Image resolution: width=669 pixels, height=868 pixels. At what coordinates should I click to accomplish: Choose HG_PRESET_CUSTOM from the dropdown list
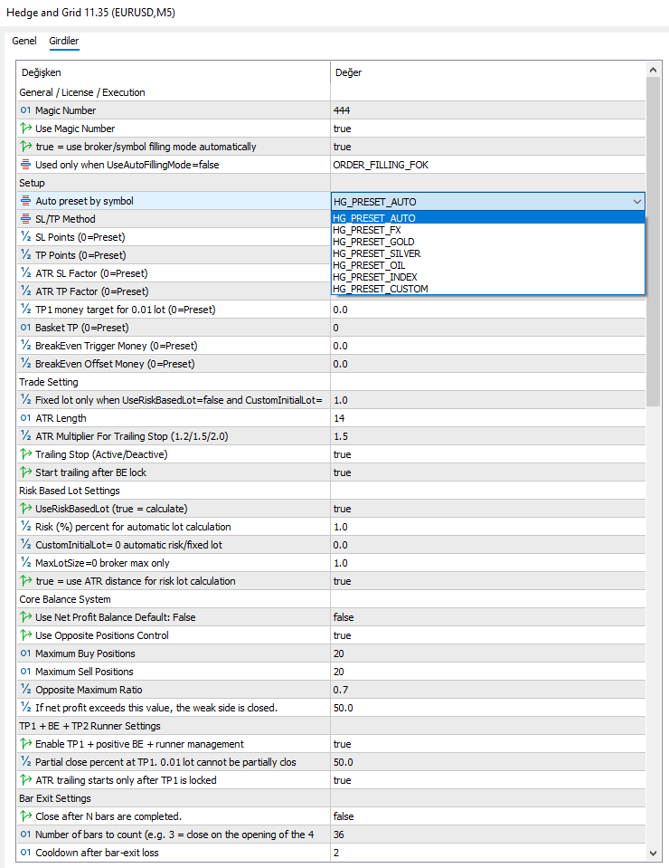tap(487, 289)
